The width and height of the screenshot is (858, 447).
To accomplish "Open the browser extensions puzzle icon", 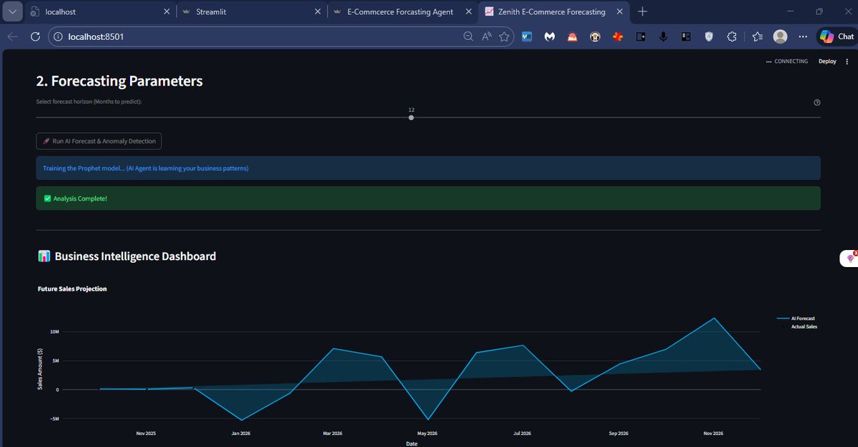I will click(731, 36).
